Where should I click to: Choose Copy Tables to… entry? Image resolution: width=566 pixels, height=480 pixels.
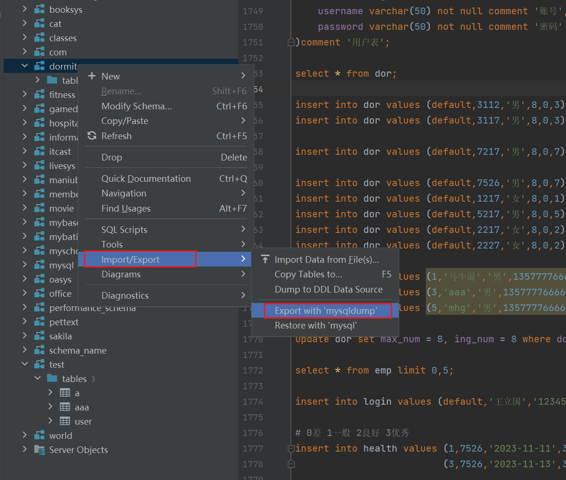point(325,275)
